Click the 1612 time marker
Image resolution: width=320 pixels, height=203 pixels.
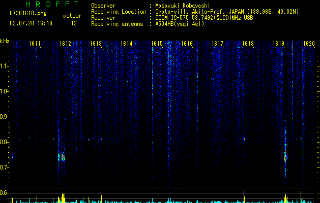[x=65, y=43]
